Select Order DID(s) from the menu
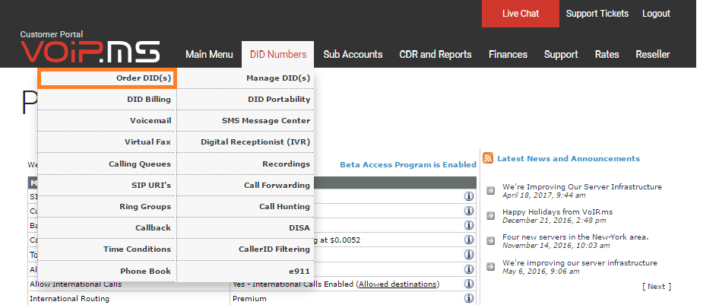719x305 pixels. coord(107,78)
